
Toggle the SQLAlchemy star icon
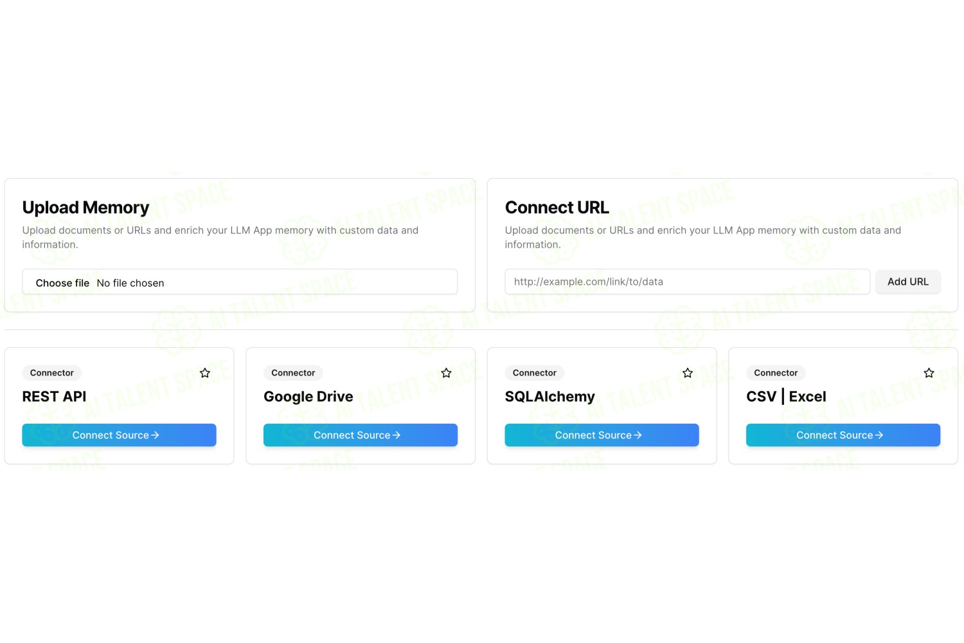tap(688, 373)
